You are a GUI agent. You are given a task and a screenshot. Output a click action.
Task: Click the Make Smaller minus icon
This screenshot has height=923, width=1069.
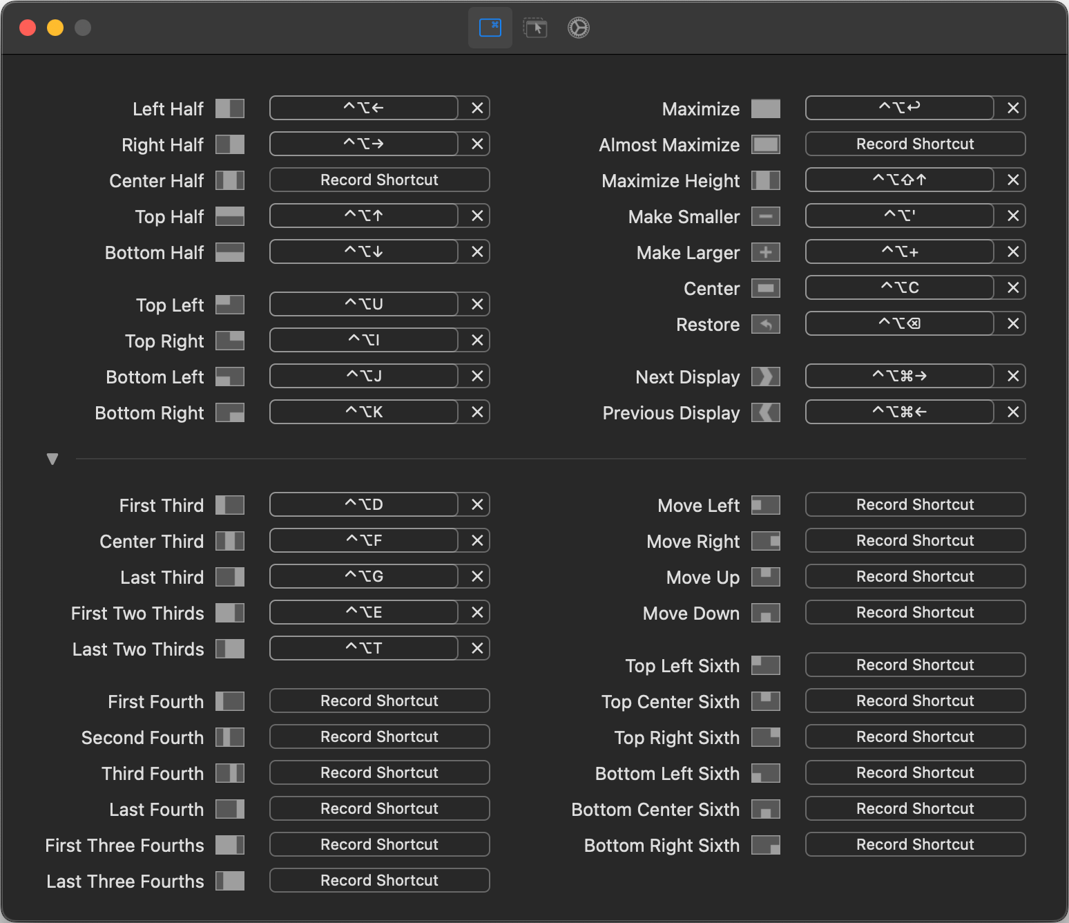point(766,216)
